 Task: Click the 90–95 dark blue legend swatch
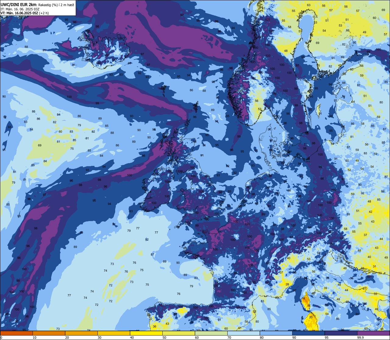pyautogui.click(x=308, y=333)
